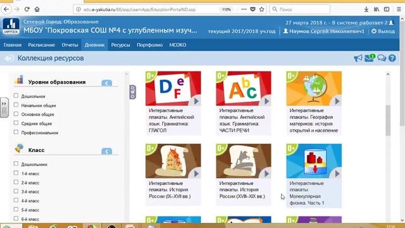Viewport: 405px width, 228px height.
Task: Play История России XVIII–XIX poster
Action: [267, 174]
